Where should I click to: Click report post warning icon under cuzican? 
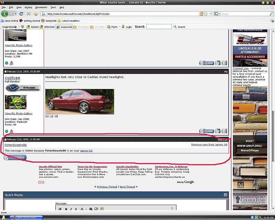pyautogui.click(x=11, y=131)
